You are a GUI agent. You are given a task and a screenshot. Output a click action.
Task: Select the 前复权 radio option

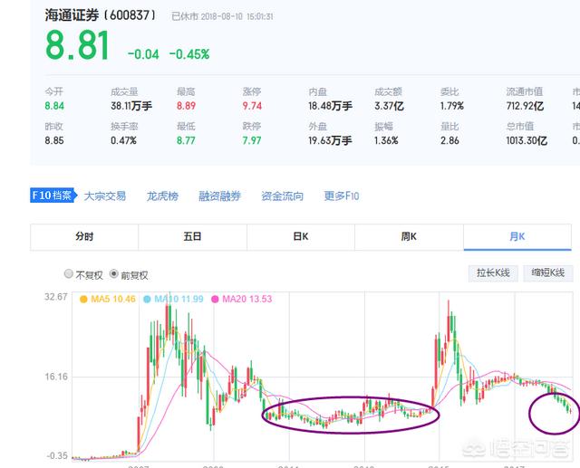(114, 273)
